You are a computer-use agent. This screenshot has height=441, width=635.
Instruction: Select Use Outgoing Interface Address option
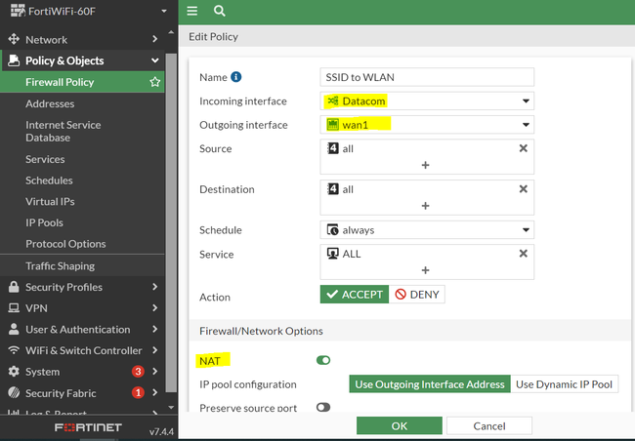click(x=430, y=384)
